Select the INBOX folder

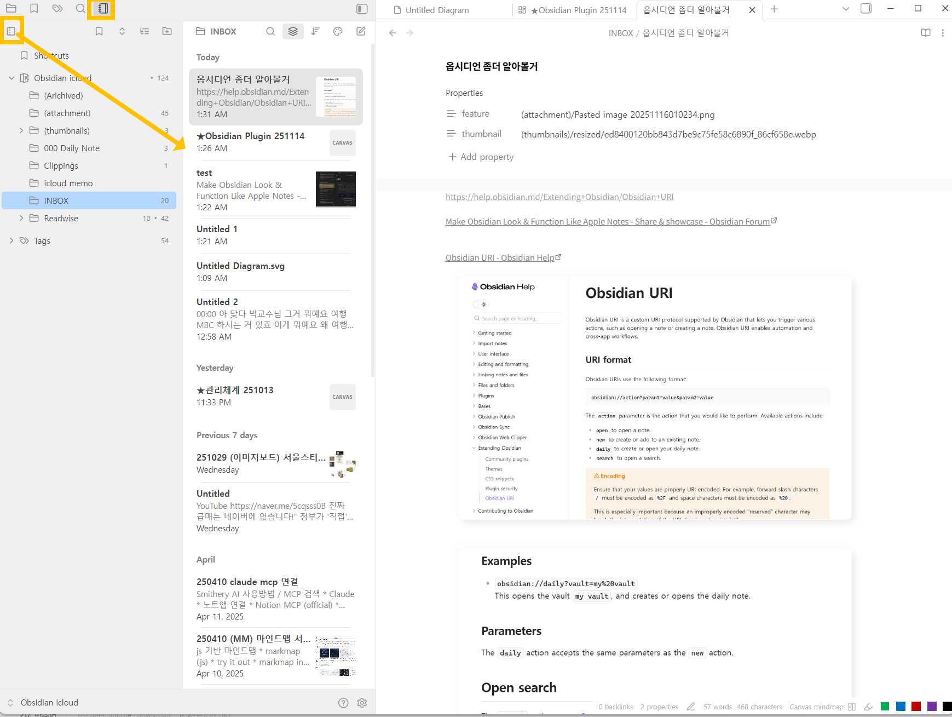click(89, 200)
